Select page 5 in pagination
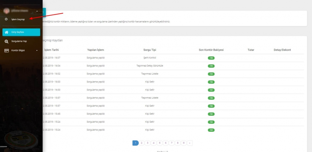Viewport: 312px width, 152px height. [160, 143]
